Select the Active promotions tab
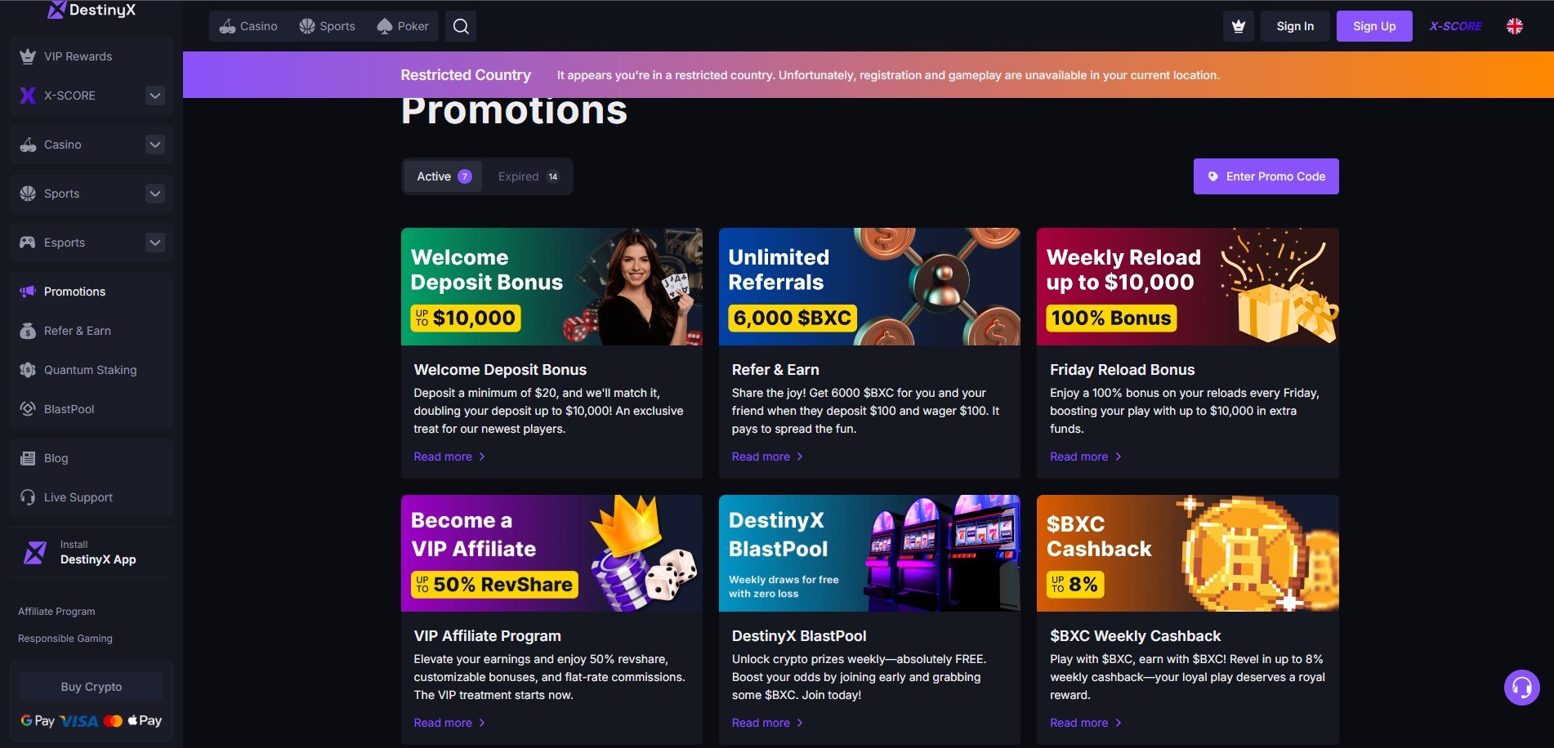Image resolution: width=1554 pixels, height=748 pixels. 444,176
